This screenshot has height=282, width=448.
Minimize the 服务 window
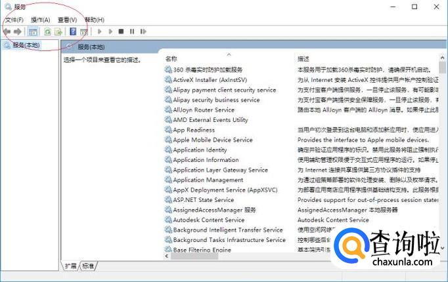pyautogui.click(x=393, y=7)
